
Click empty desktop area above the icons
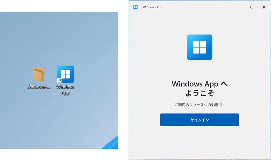click(59, 35)
